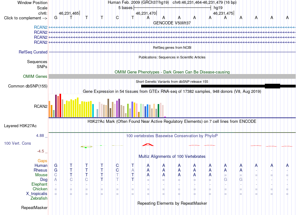Click the tiny magenta bar ending GTEx chart
296x215 pixels.
165,117
